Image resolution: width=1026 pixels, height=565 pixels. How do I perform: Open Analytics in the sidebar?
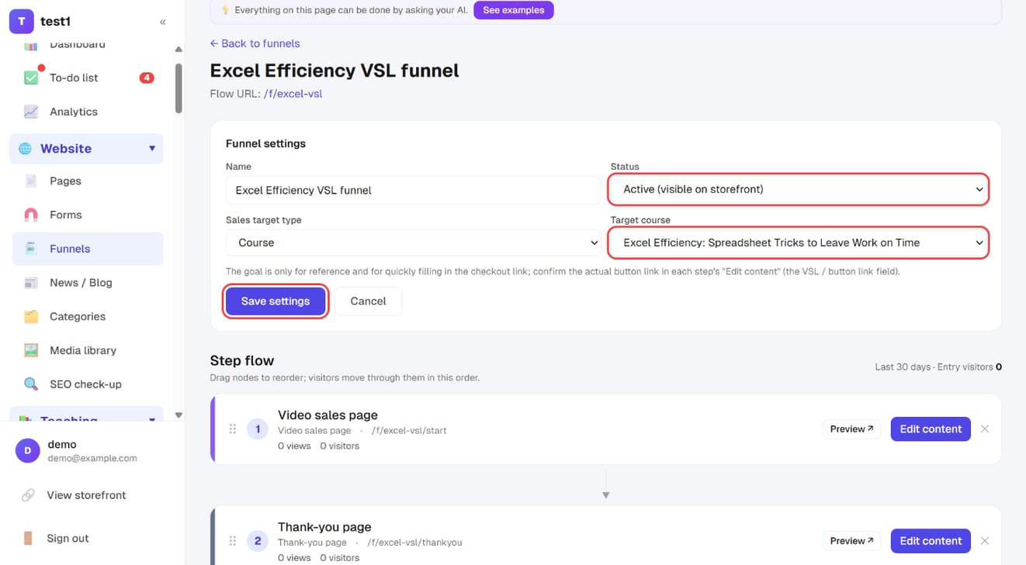tap(87, 112)
